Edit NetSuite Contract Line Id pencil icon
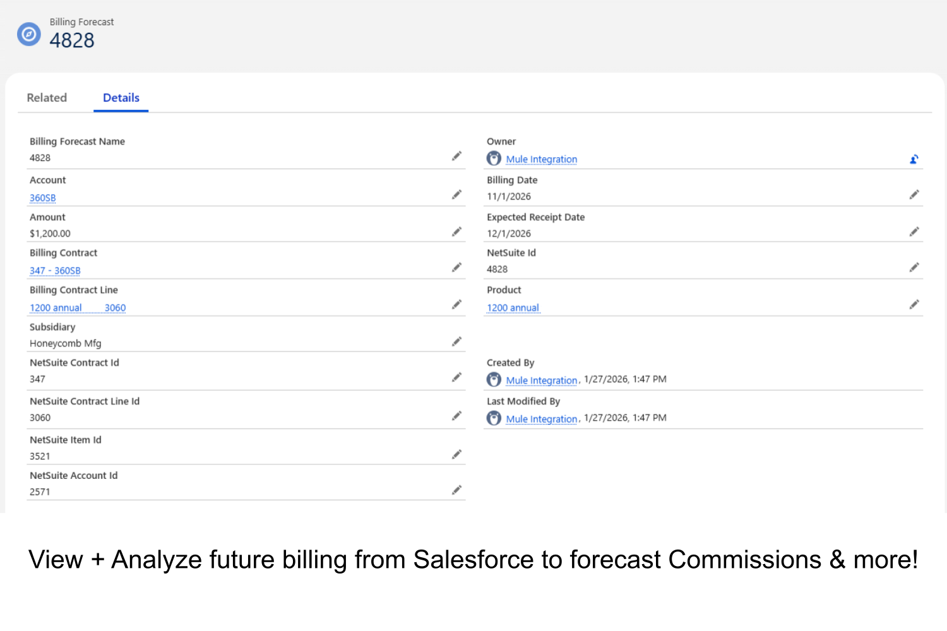Image resolution: width=947 pixels, height=631 pixels. [456, 416]
